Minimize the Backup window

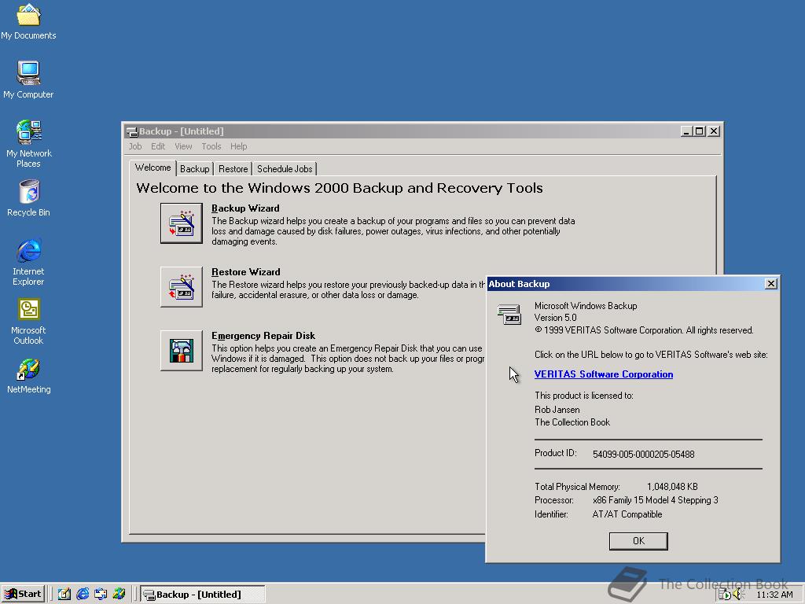click(686, 131)
